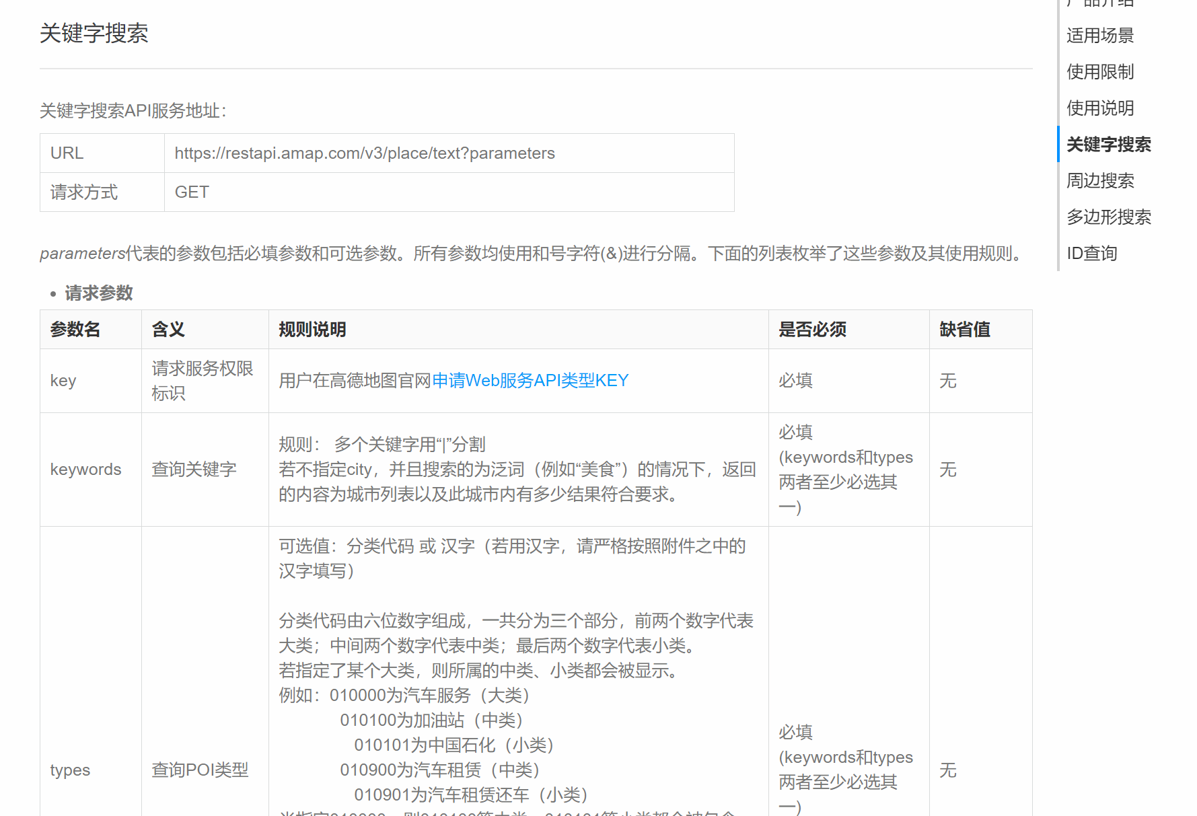Click the 010900为汽车租赁 example line
Viewport: 1197px width, 816px height.
point(440,770)
